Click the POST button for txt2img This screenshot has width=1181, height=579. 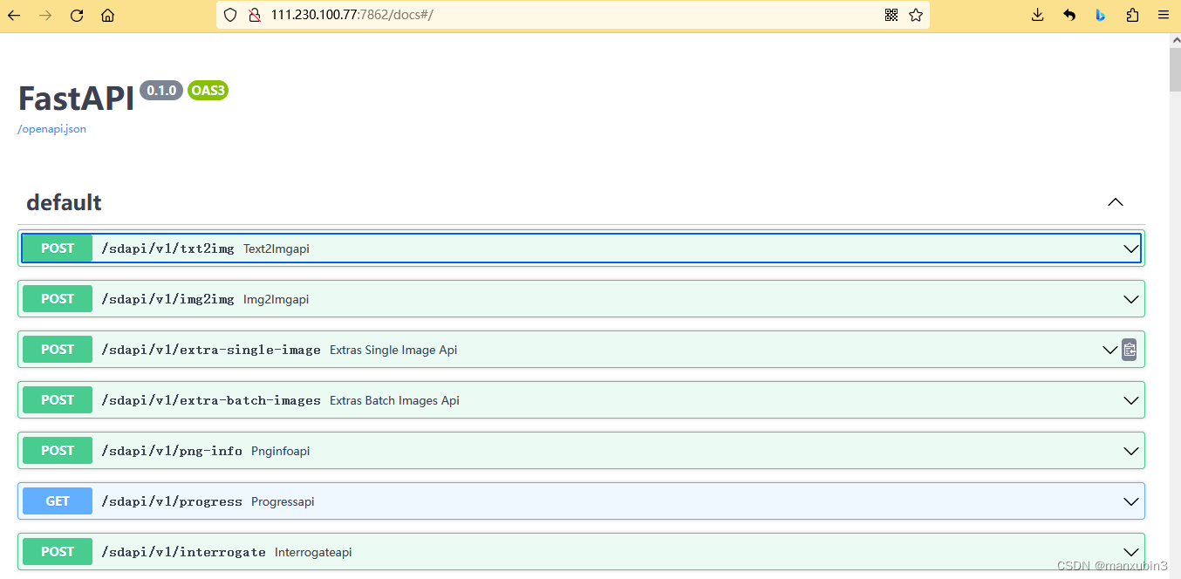(58, 249)
